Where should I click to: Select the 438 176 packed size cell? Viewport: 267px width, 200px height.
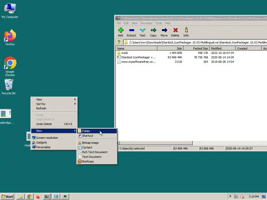(x=203, y=53)
